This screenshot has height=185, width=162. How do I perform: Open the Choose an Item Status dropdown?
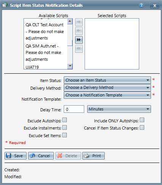coord(107,80)
